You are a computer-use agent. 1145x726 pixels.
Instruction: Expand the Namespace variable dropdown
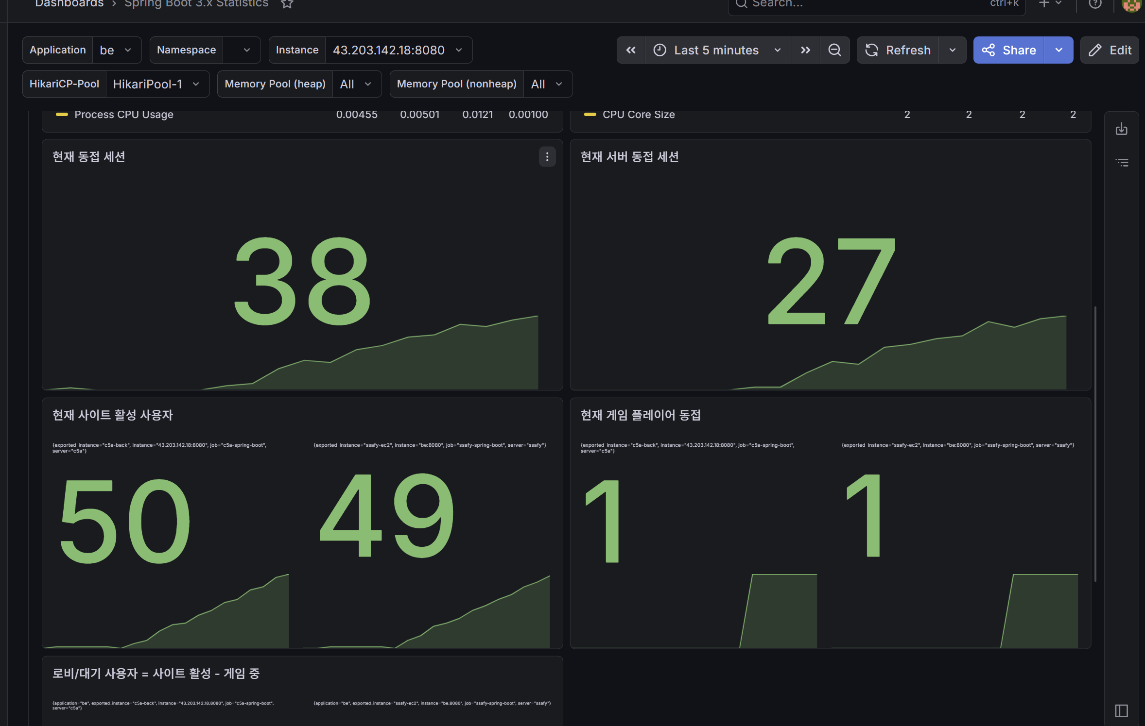(x=242, y=50)
